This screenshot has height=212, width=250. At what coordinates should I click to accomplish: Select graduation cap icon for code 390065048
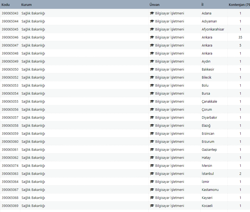tap(152, 53)
